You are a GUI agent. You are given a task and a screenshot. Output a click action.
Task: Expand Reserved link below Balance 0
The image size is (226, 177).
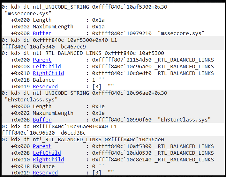pos(45,173)
